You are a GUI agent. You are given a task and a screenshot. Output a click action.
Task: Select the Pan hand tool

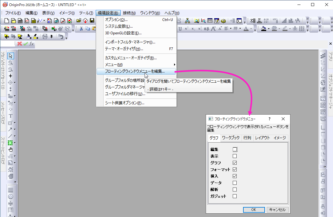(10, 150)
